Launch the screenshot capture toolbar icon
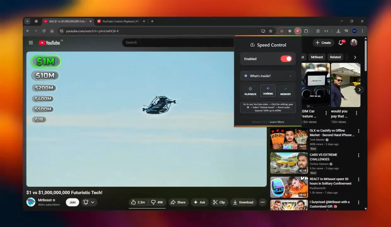391x227 pixels. pyautogui.click(x=318, y=31)
